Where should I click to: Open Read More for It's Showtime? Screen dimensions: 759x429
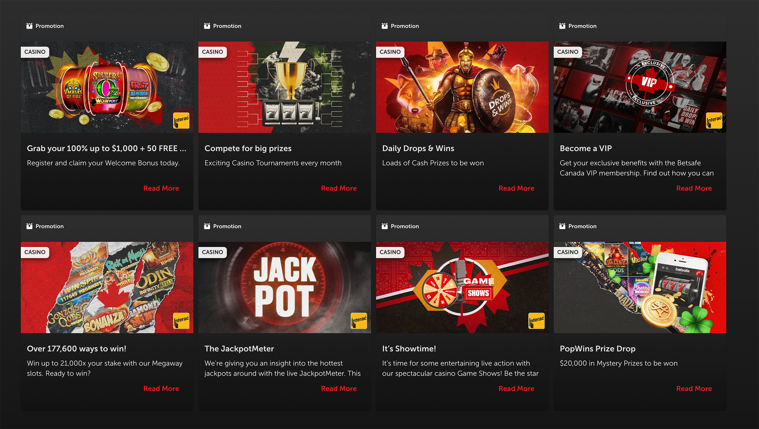516,388
